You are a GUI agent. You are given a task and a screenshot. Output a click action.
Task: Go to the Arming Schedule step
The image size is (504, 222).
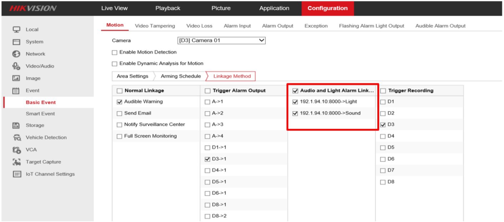(x=181, y=76)
